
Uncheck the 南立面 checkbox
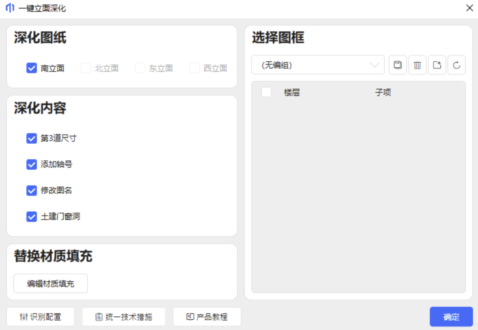(x=31, y=68)
